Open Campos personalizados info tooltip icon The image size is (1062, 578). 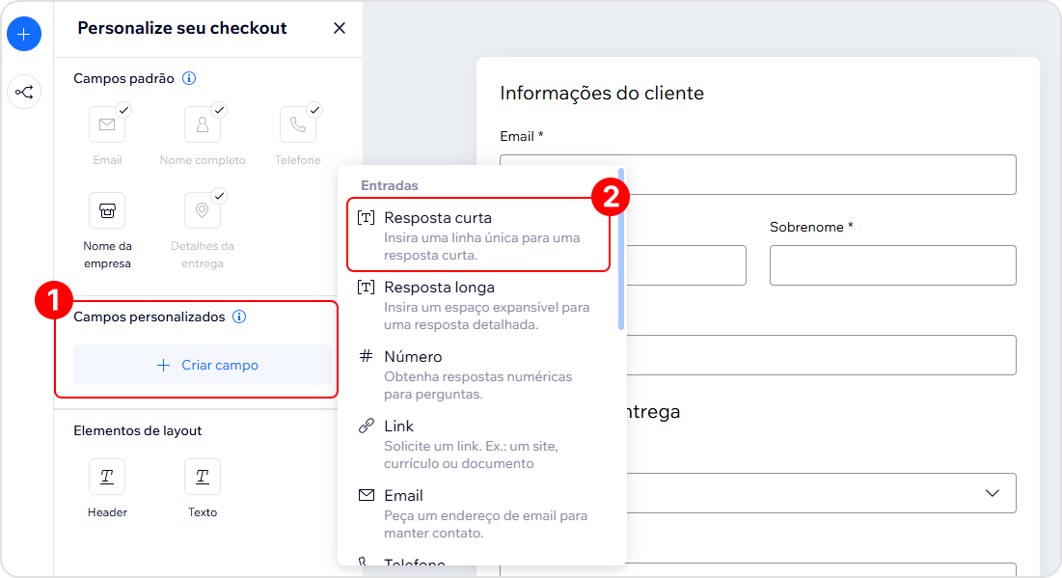[x=239, y=317]
